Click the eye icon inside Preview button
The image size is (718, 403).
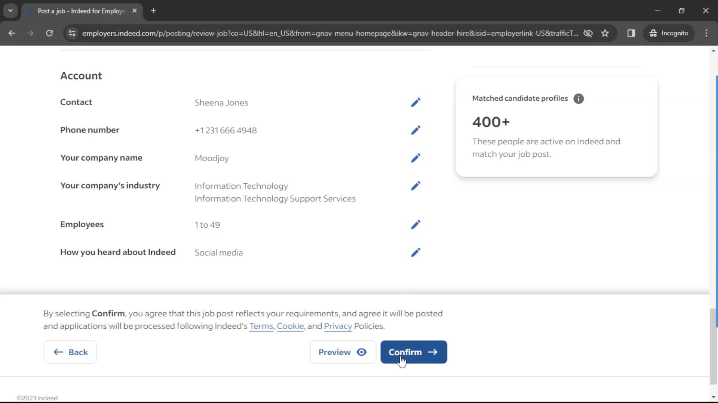point(362,352)
